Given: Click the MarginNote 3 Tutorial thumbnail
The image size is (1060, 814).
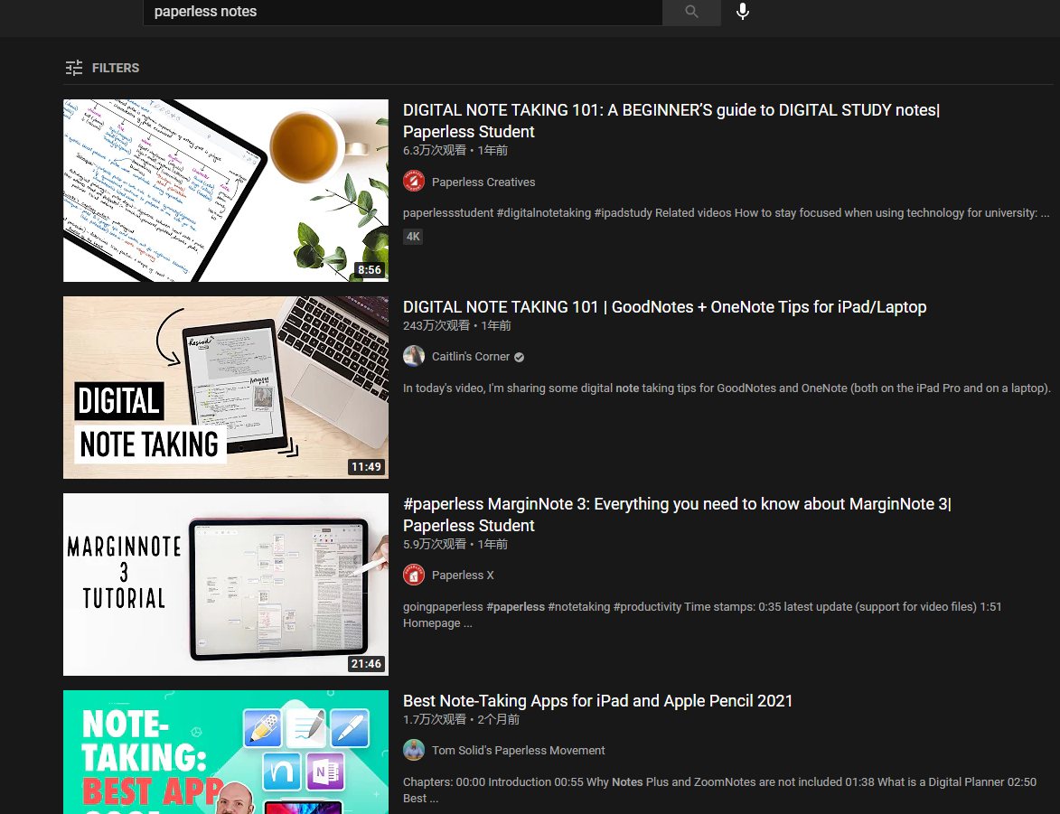Looking at the screenshot, I should point(226,585).
